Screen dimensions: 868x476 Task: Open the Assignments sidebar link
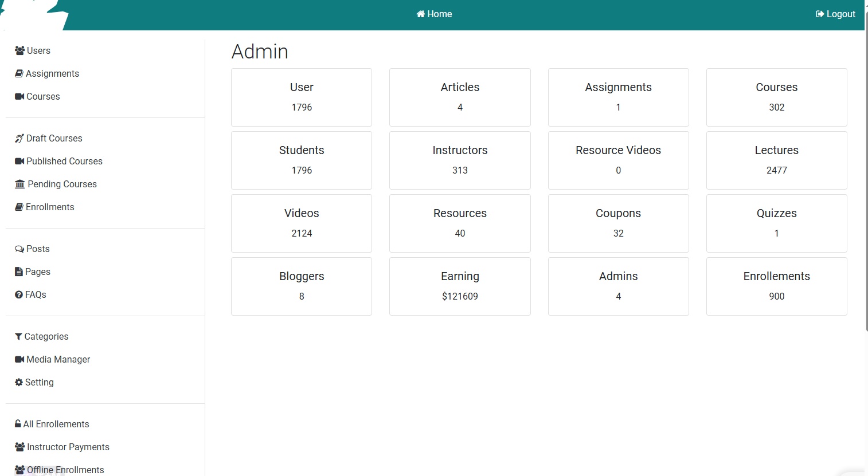pyautogui.click(x=47, y=73)
